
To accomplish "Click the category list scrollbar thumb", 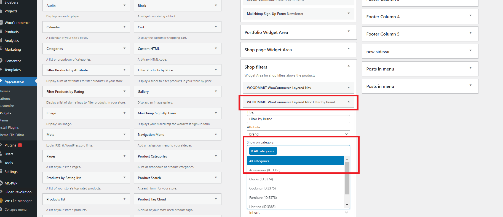I will [x=347, y=178].
